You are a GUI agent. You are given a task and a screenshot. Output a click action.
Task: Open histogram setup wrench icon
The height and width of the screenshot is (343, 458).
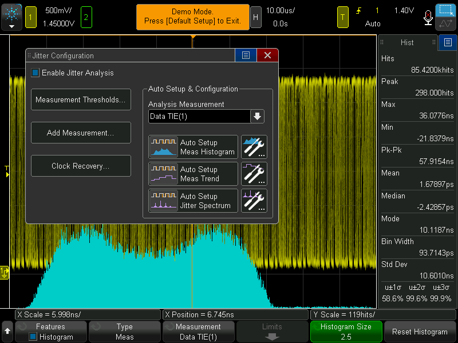(x=254, y=147)
